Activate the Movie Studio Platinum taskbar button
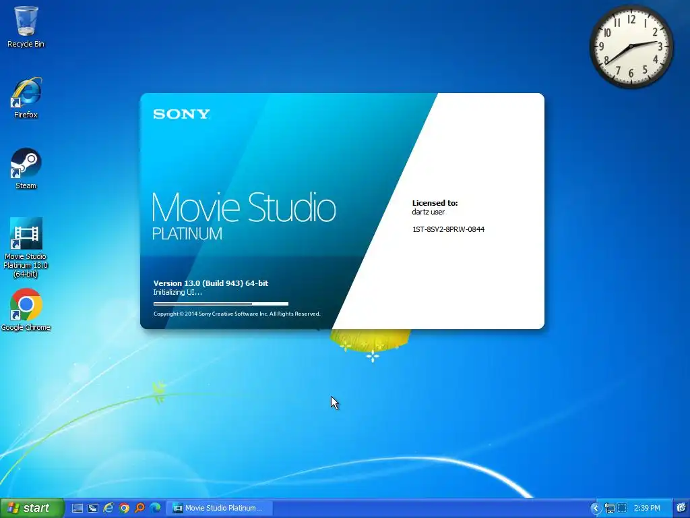Viewport: 690px width, 518px height. (220, 509)
